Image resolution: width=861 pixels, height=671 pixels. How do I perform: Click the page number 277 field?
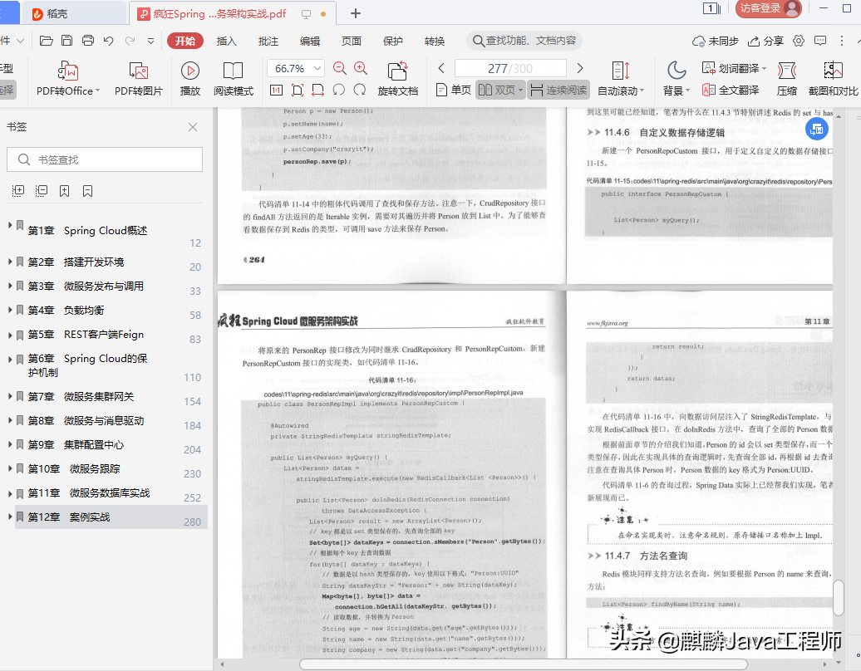pyautogui.click(x=510, y=69)
